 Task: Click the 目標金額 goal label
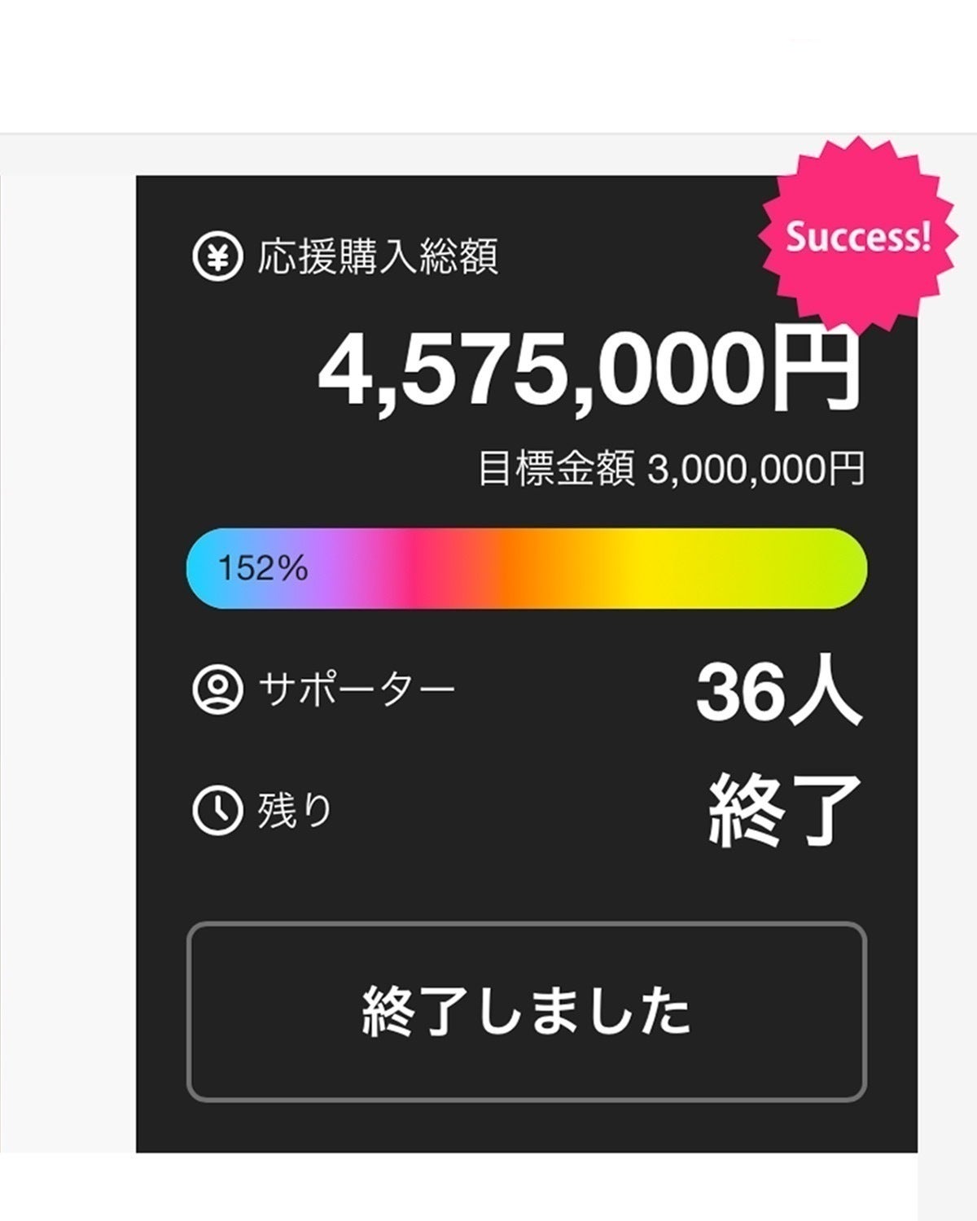[556, 470]
